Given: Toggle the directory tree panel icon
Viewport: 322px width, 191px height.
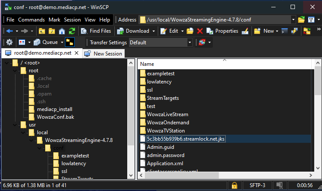Looking at the screenshot, I should (x=70, y=42).
